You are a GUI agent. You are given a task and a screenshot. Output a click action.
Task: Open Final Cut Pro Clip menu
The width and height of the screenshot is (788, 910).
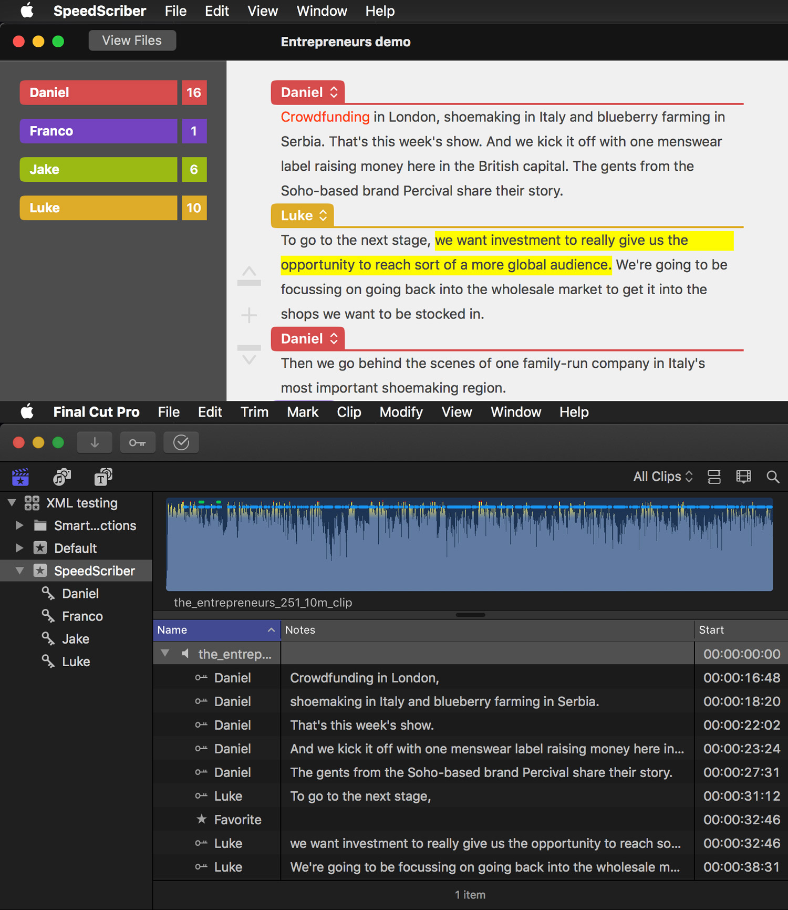tap(349, 412)
